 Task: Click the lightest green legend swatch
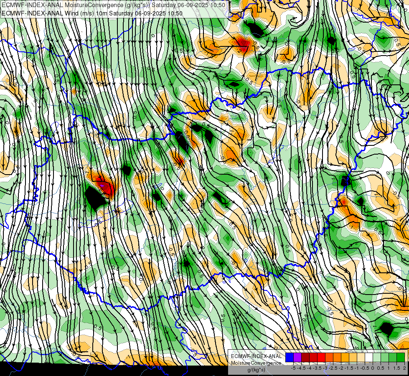[377, 358]
